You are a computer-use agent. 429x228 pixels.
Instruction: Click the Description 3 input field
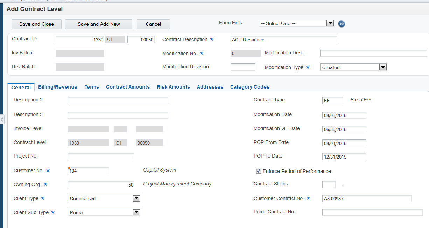(x=118, y=115)
